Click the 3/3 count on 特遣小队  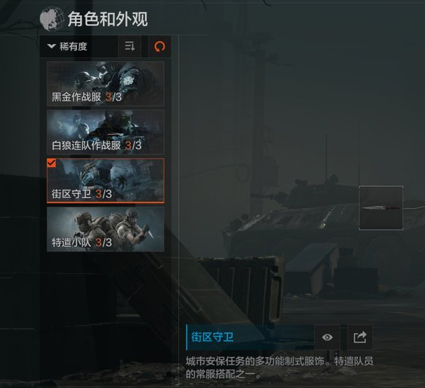tap(104, 242)
